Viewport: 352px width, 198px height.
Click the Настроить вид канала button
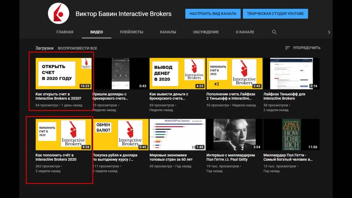point(213,14)
